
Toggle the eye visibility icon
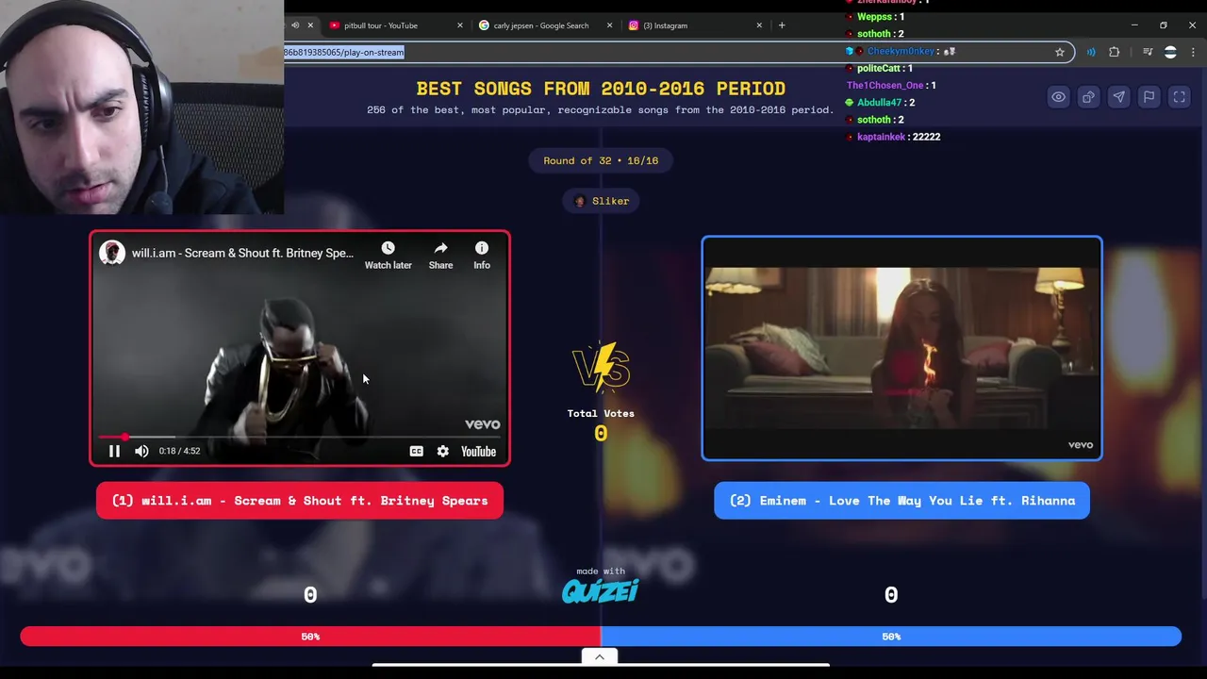1058,97
